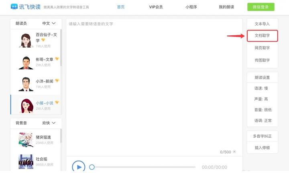Click the 百合仙子-文学 name text

(46, 37)
